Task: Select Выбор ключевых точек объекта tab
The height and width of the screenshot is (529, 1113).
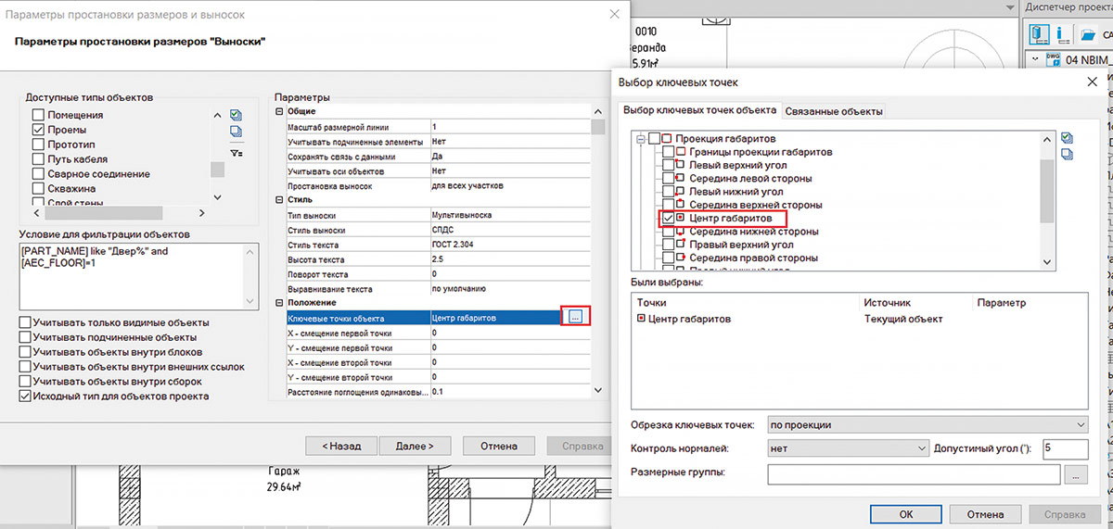Action: click(x=700, y=110)
